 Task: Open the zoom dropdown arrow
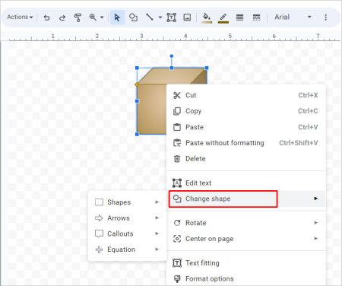coord(102,17)
